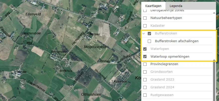The image size is (219, 101).
Task: Disable the Waterlopen layer checkbox
Action: pyautogui.click(x=145, y=49)
